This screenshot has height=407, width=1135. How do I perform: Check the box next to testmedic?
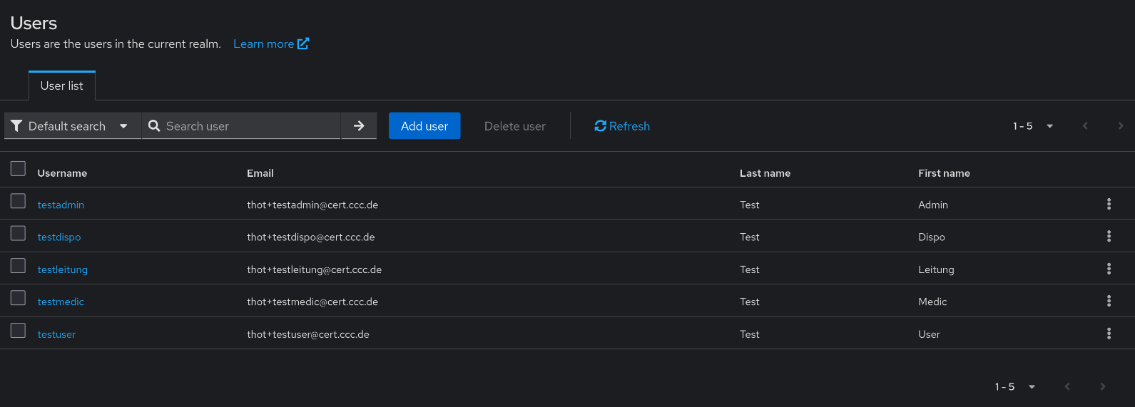point(19,298)
